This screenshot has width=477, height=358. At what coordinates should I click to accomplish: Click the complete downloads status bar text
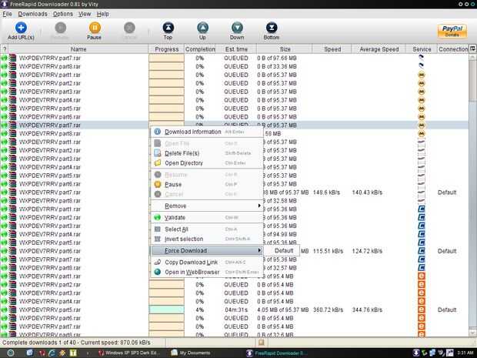click(x=76, y=343)
